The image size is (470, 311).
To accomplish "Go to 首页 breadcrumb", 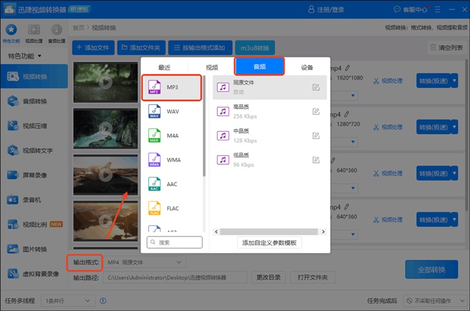I will coord(78,28).
